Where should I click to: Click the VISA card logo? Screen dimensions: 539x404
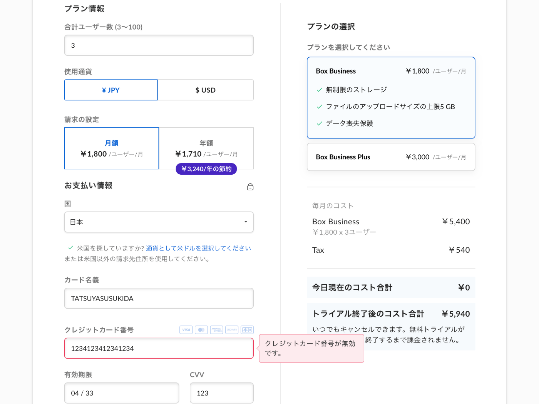[186, 330]
